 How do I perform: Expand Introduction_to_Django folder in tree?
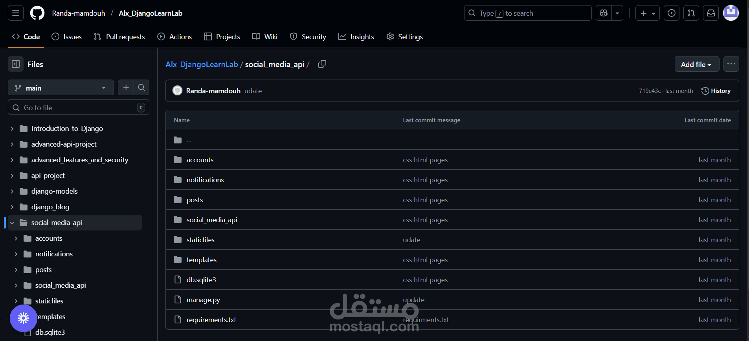[12, 129]
